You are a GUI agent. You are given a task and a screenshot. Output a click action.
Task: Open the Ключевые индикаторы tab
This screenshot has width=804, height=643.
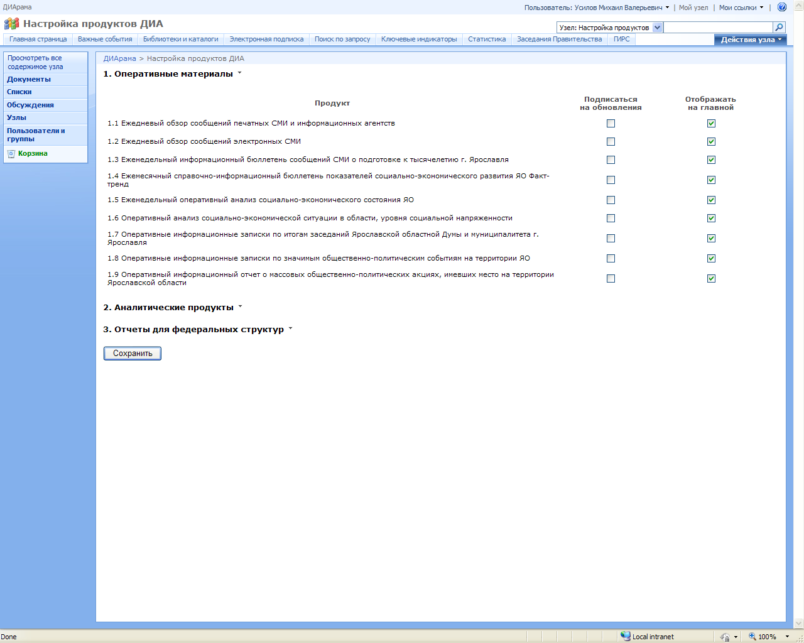[419, 39]
